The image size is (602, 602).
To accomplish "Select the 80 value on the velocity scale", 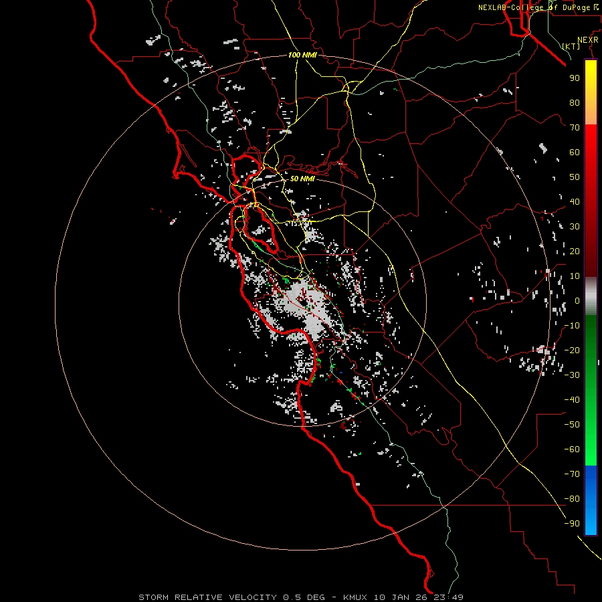I will tap(575, 102).
